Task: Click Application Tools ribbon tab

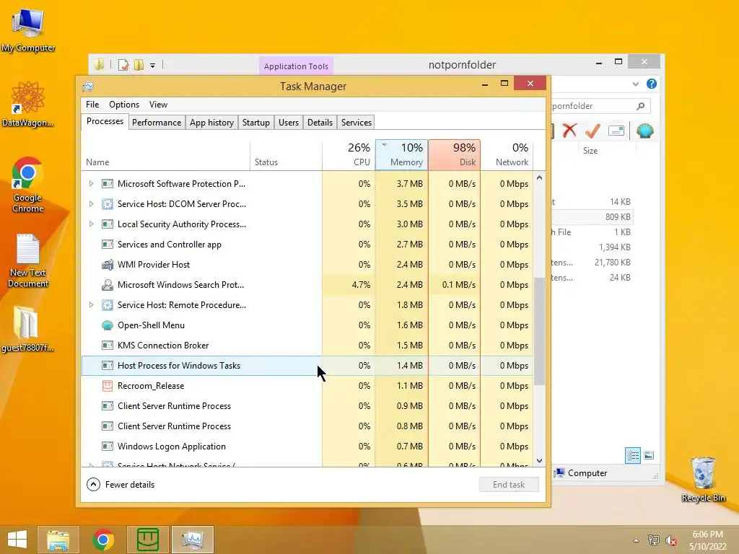Action: pyautogui.click(x=296, y=66)
